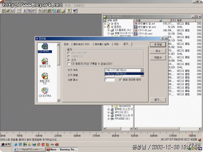Viewport: 203px width, 152px height.
Task: Select the 오디오 CD compilation type
Action: coord(45,63)
